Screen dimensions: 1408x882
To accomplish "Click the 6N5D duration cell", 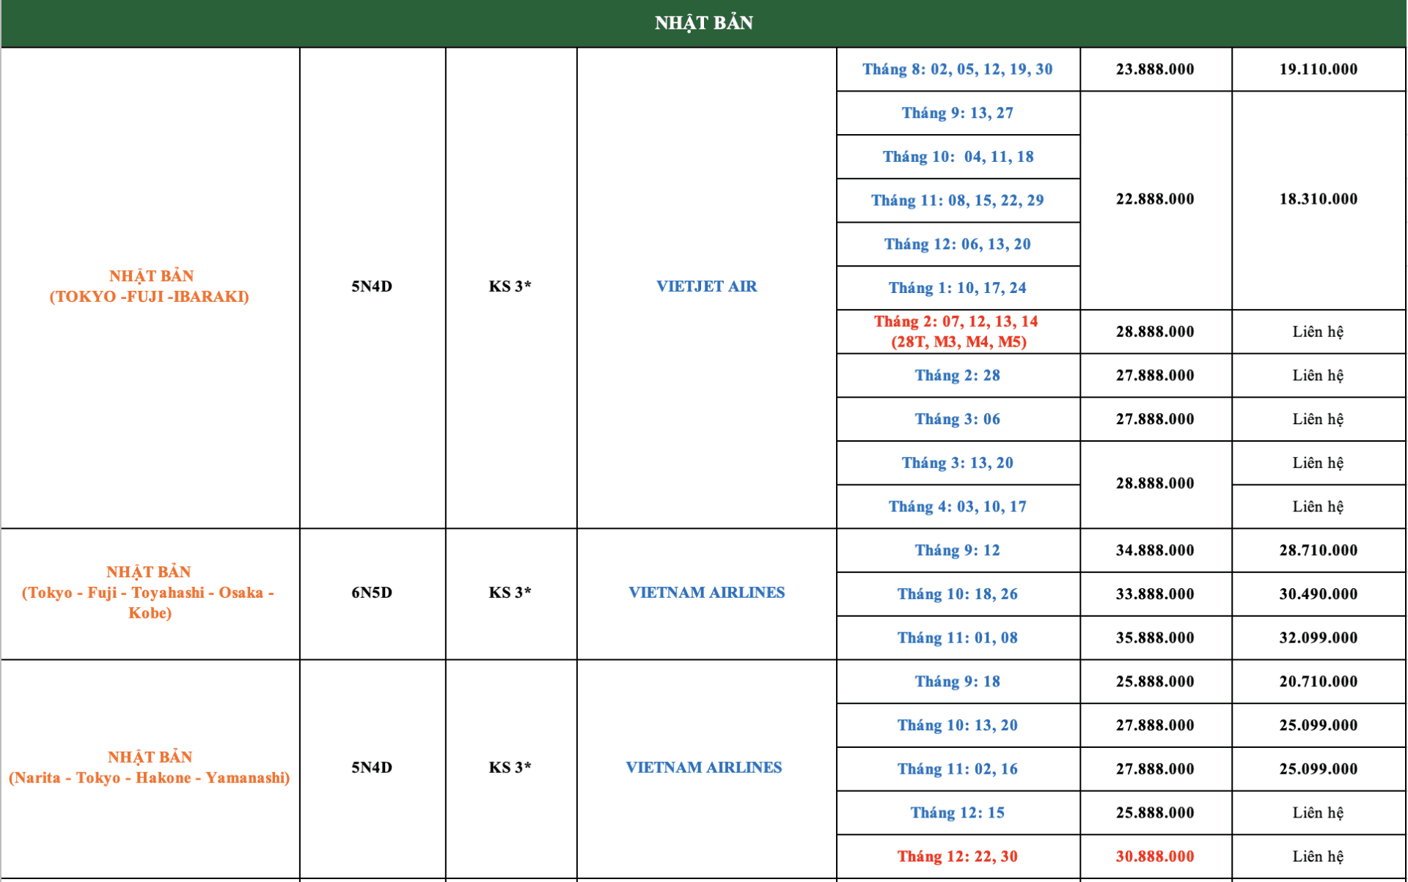I will tap(371, 592).
